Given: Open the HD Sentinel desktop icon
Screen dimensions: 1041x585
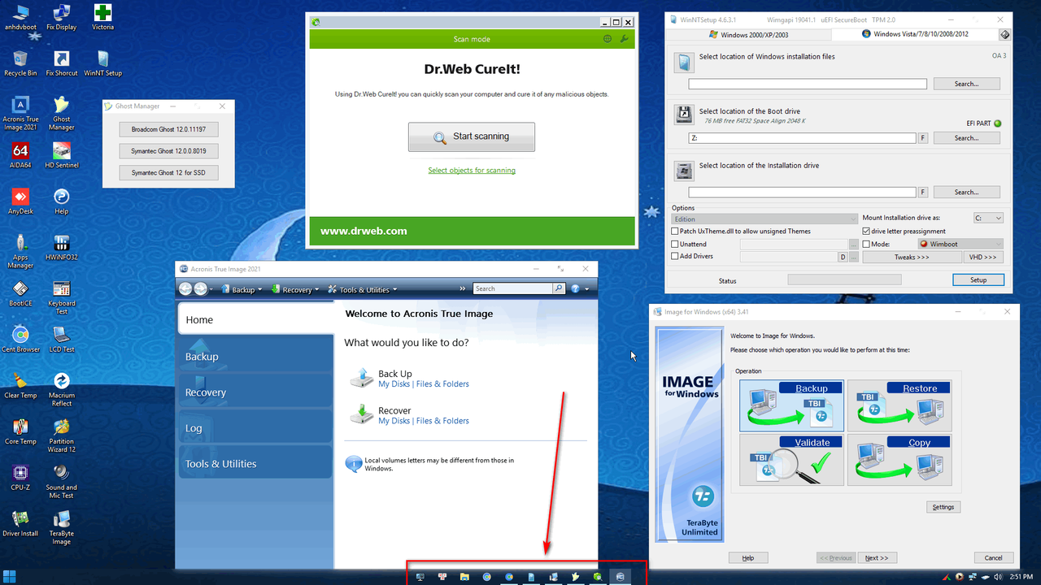Looking at the screenshot, I should pos(61,155).
